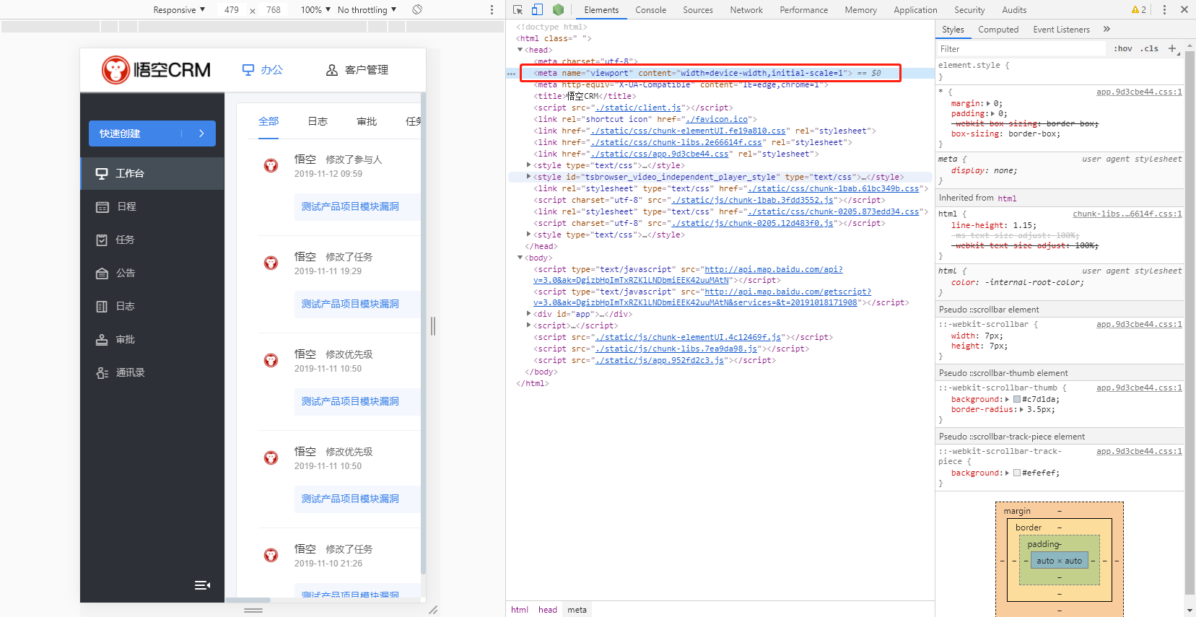Click the Filter styles input field

(x=1021, y=49)
